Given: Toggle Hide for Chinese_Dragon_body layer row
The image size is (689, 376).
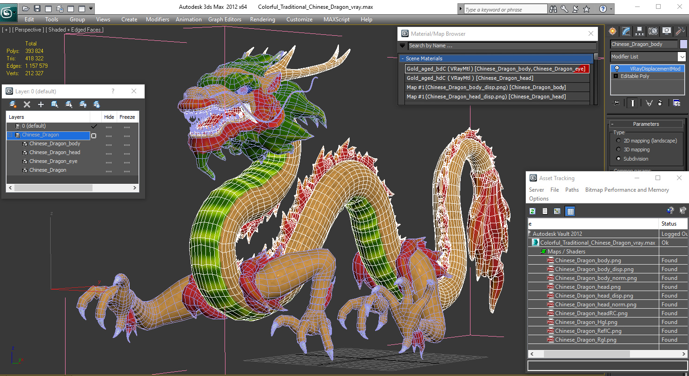Looking at the screenshot, I should pos(109,144).
